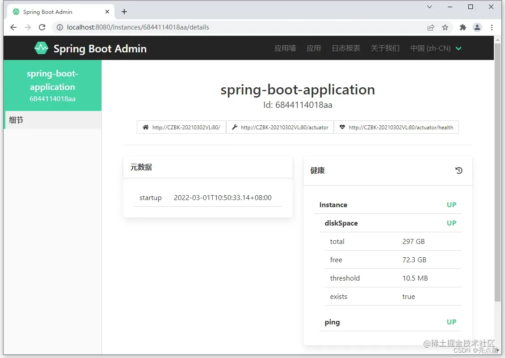Click the scrollbar up arrow
The width and height of the screenshot is (505, 358).
point(497,39)
